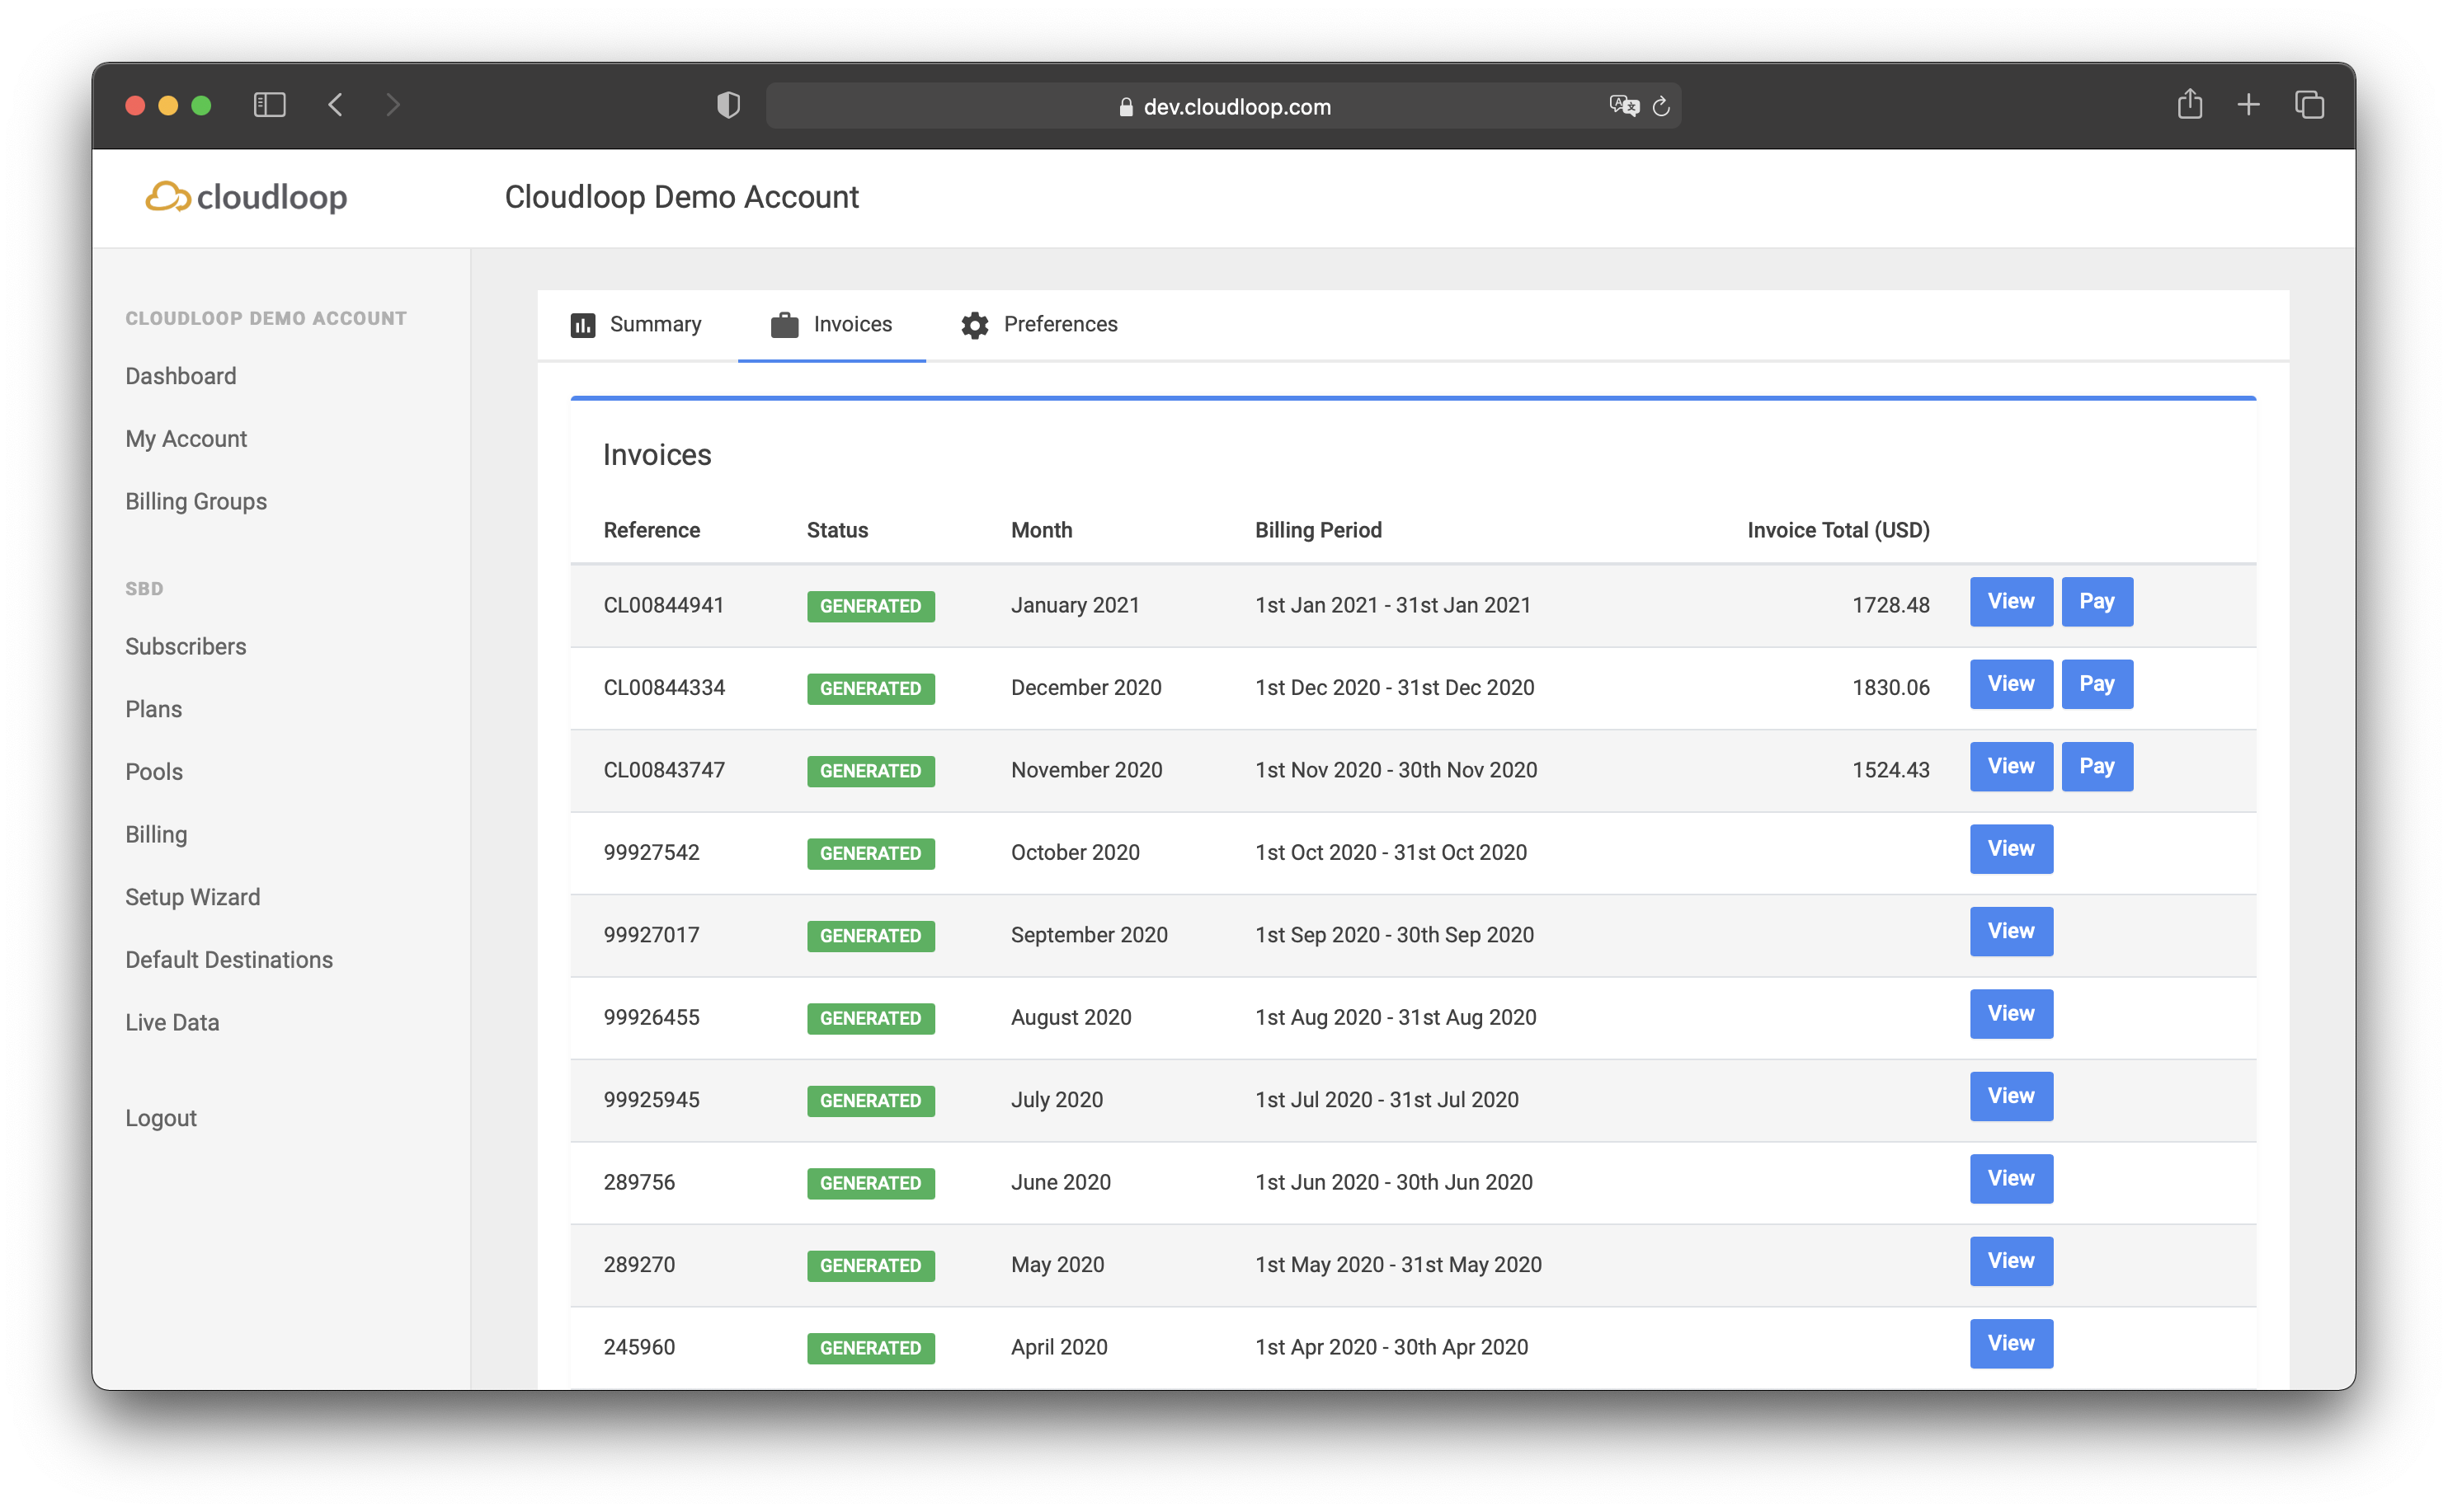
Task: Click the cloudloop logo
Action: [x=246, y=197]
